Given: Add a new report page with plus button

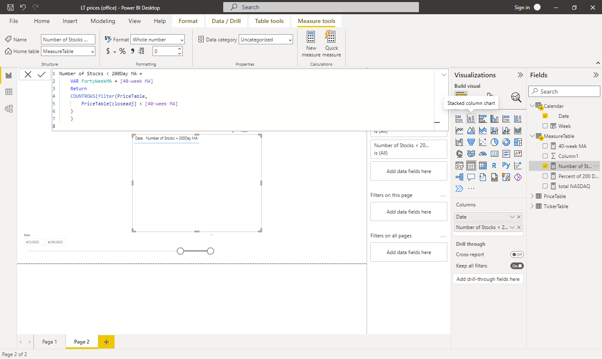Looking at the screenshot, I should [x=106, y=342].
